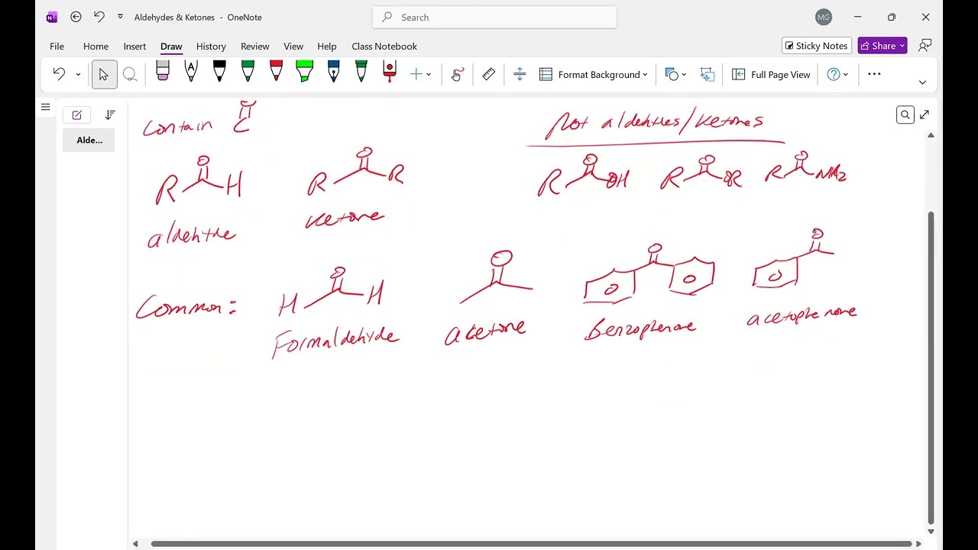Screen dimensions: 978x550
Task: Select the 'Alde...' page in list
Action: click(89, 140)
